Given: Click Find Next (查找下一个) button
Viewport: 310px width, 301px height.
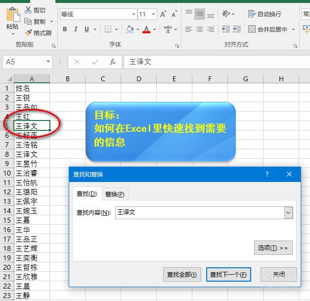Looking at the screenshot, I should coord(228,275).
